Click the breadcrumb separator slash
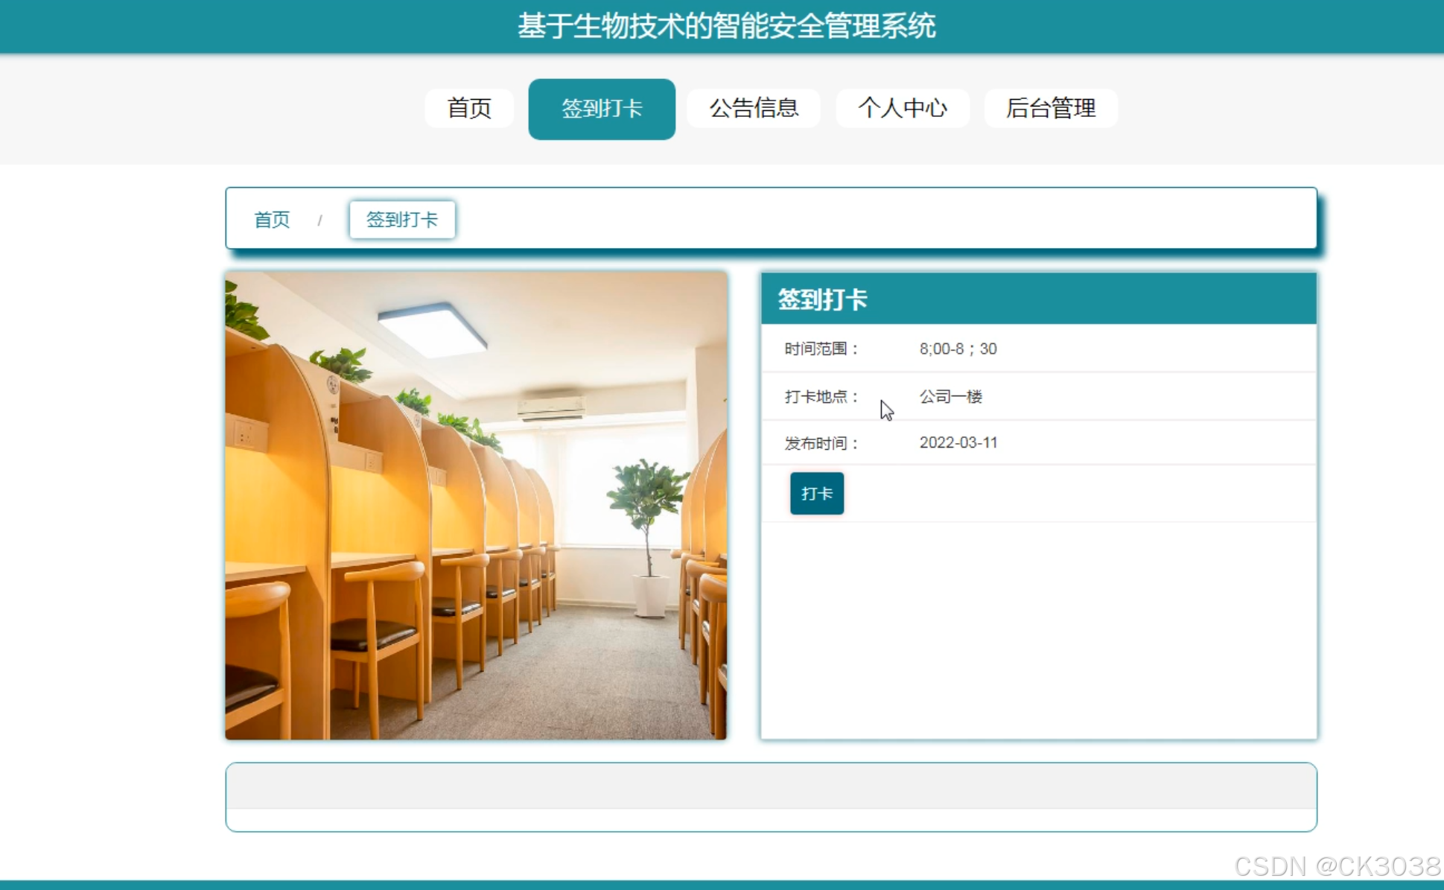The width and height of the screenshot is (1444, 890). pos(321,220)
